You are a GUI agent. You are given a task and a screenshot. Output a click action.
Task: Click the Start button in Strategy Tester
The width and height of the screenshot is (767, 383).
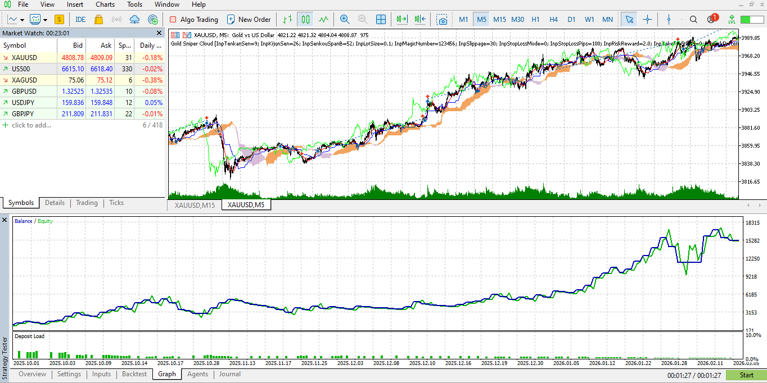pos(746,375)
